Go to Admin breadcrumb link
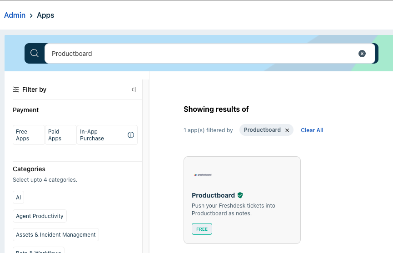Screen dimensions: 393x253 click(15, 15)
